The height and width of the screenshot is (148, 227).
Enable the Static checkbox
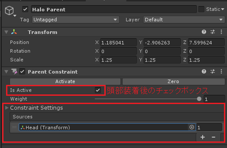coord(201,9)
